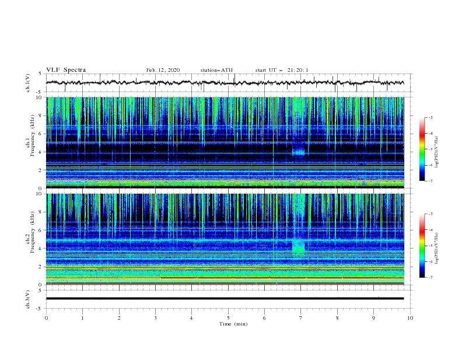Click the ch.2 frequency axis "2" kHz tick
The image size is (462, 357).
(x=41, y=267)
